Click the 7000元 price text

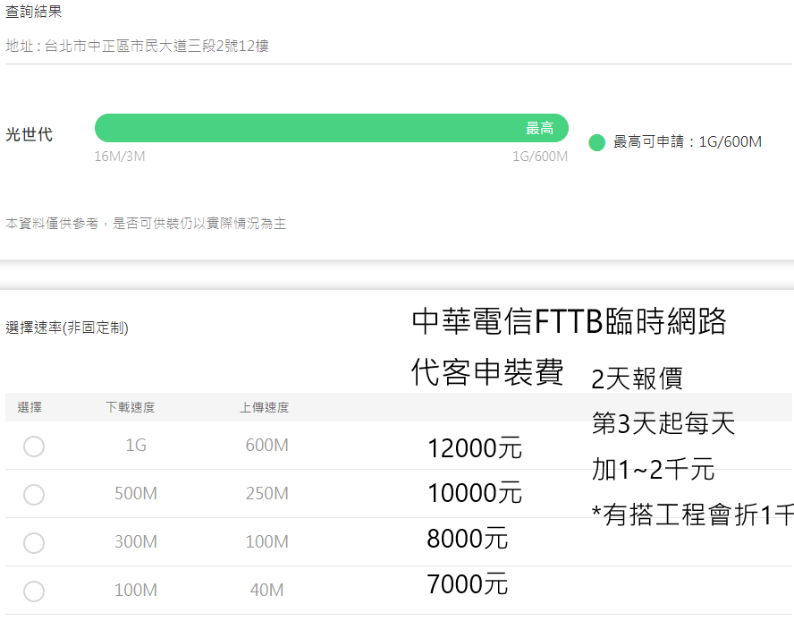tap(467, 584)
